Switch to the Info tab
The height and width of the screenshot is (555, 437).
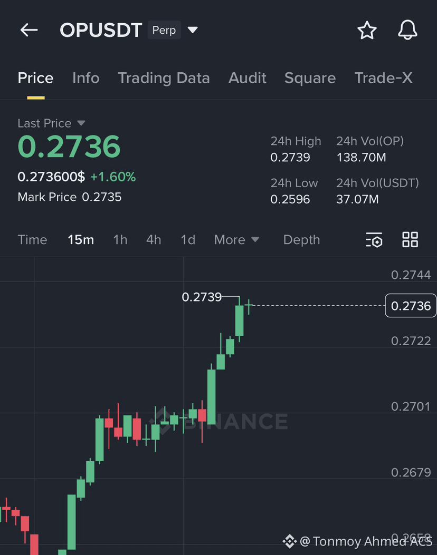tap(86, 78)
